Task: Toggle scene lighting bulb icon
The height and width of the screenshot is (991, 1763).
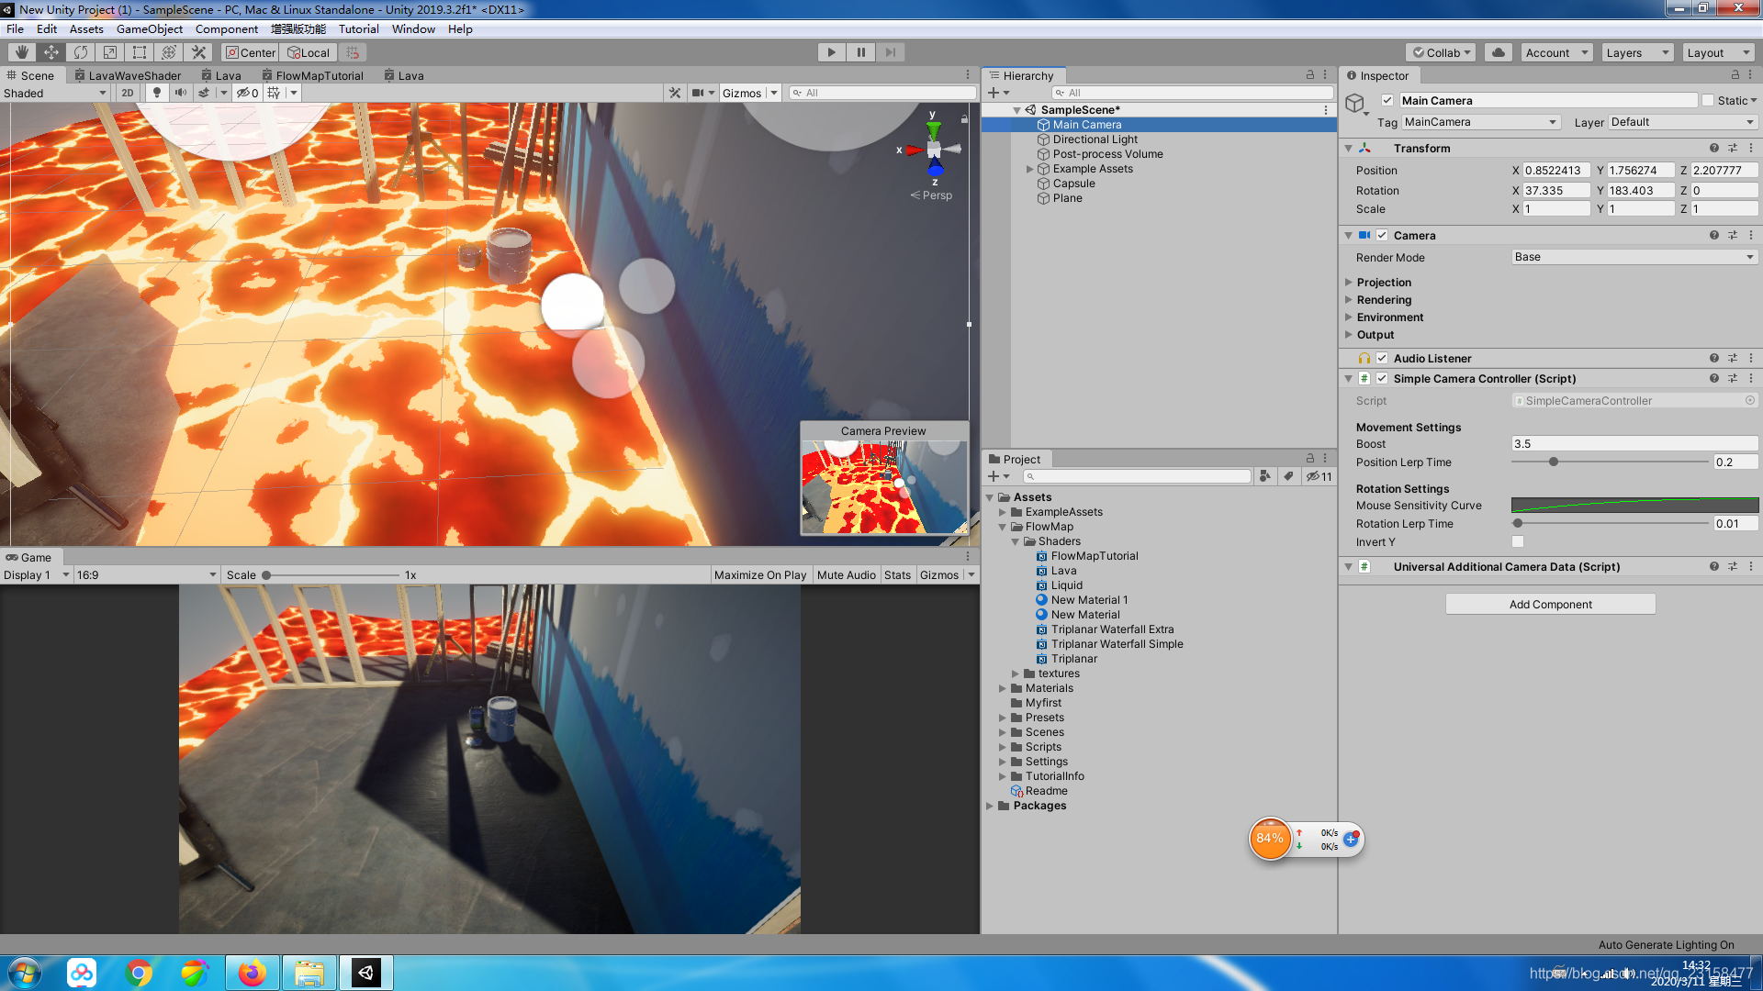Action: [157, 93]
